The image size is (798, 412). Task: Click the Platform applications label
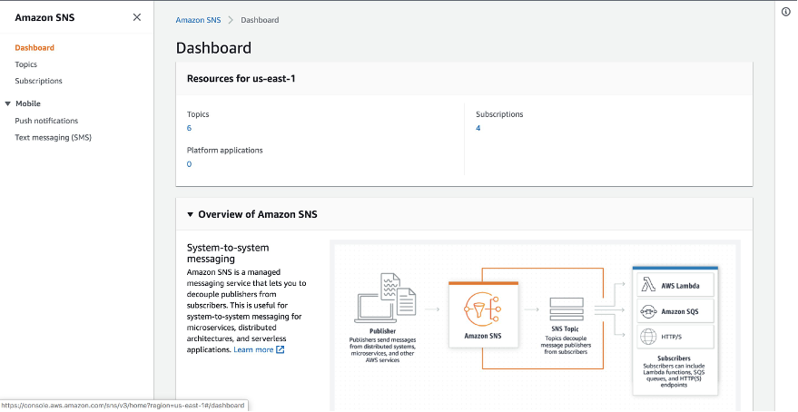click(225, 151)
